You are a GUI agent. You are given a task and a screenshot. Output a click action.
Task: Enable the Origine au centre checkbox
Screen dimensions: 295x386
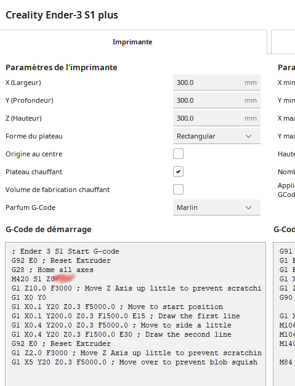tap(178, 154)
